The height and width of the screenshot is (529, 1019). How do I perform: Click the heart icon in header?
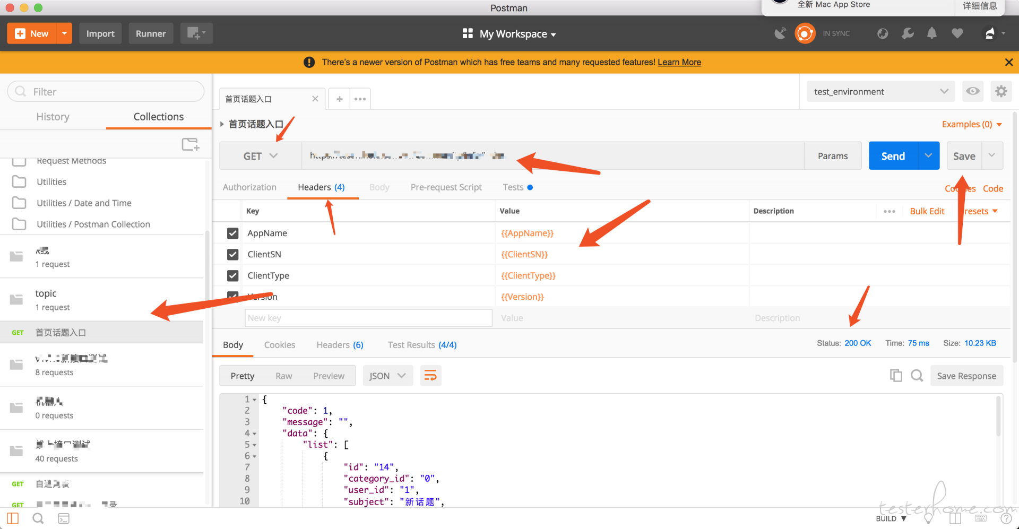coord(957,33)
